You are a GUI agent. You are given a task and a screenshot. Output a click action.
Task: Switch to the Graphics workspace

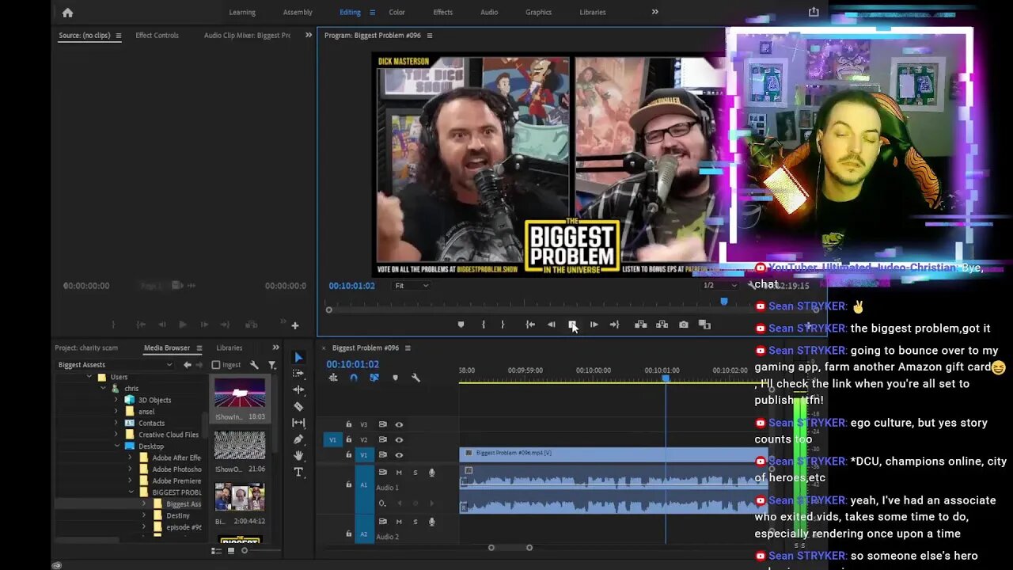click(x=539, y=12)
